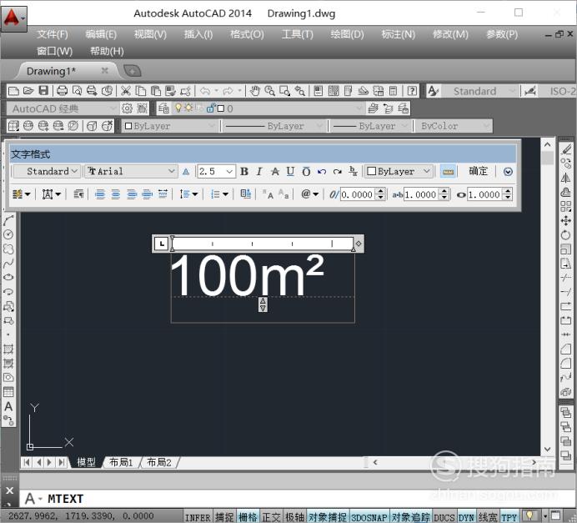The height and width of the screenshot is (523, 577).
Task: Click the 确定 button to confirm text
Action: (x=478, y=171)
